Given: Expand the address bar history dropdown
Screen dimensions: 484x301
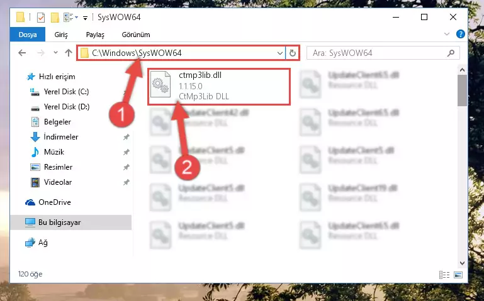Looking at the screenshot, I should point(280,53).
